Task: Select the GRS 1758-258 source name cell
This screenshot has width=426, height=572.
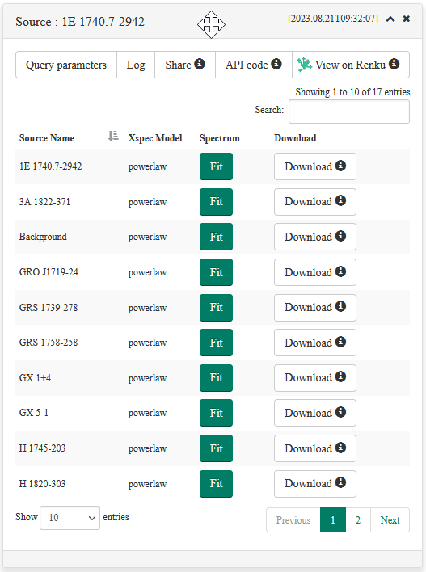Action: point(49,343)
